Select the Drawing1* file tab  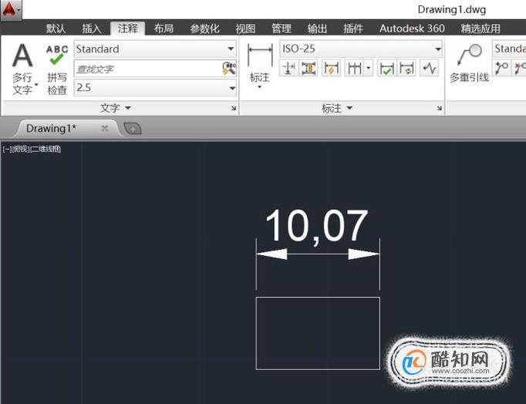pos(52,129)
